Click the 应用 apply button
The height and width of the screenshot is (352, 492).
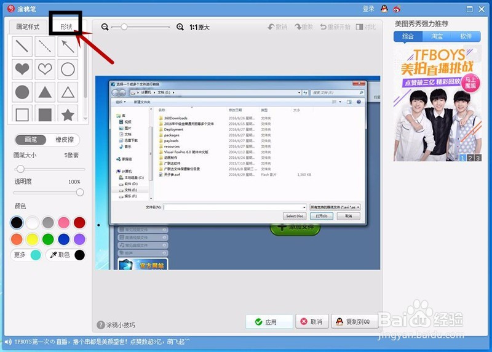click(269, 322)
